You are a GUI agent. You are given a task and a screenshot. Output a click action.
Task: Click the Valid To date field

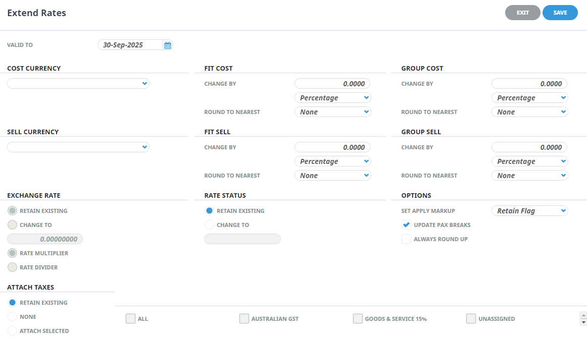(130, 45)
